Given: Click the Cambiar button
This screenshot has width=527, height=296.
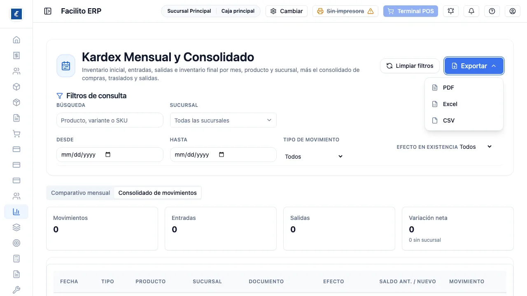Looking at the screenshot, I should pos(287,11).
